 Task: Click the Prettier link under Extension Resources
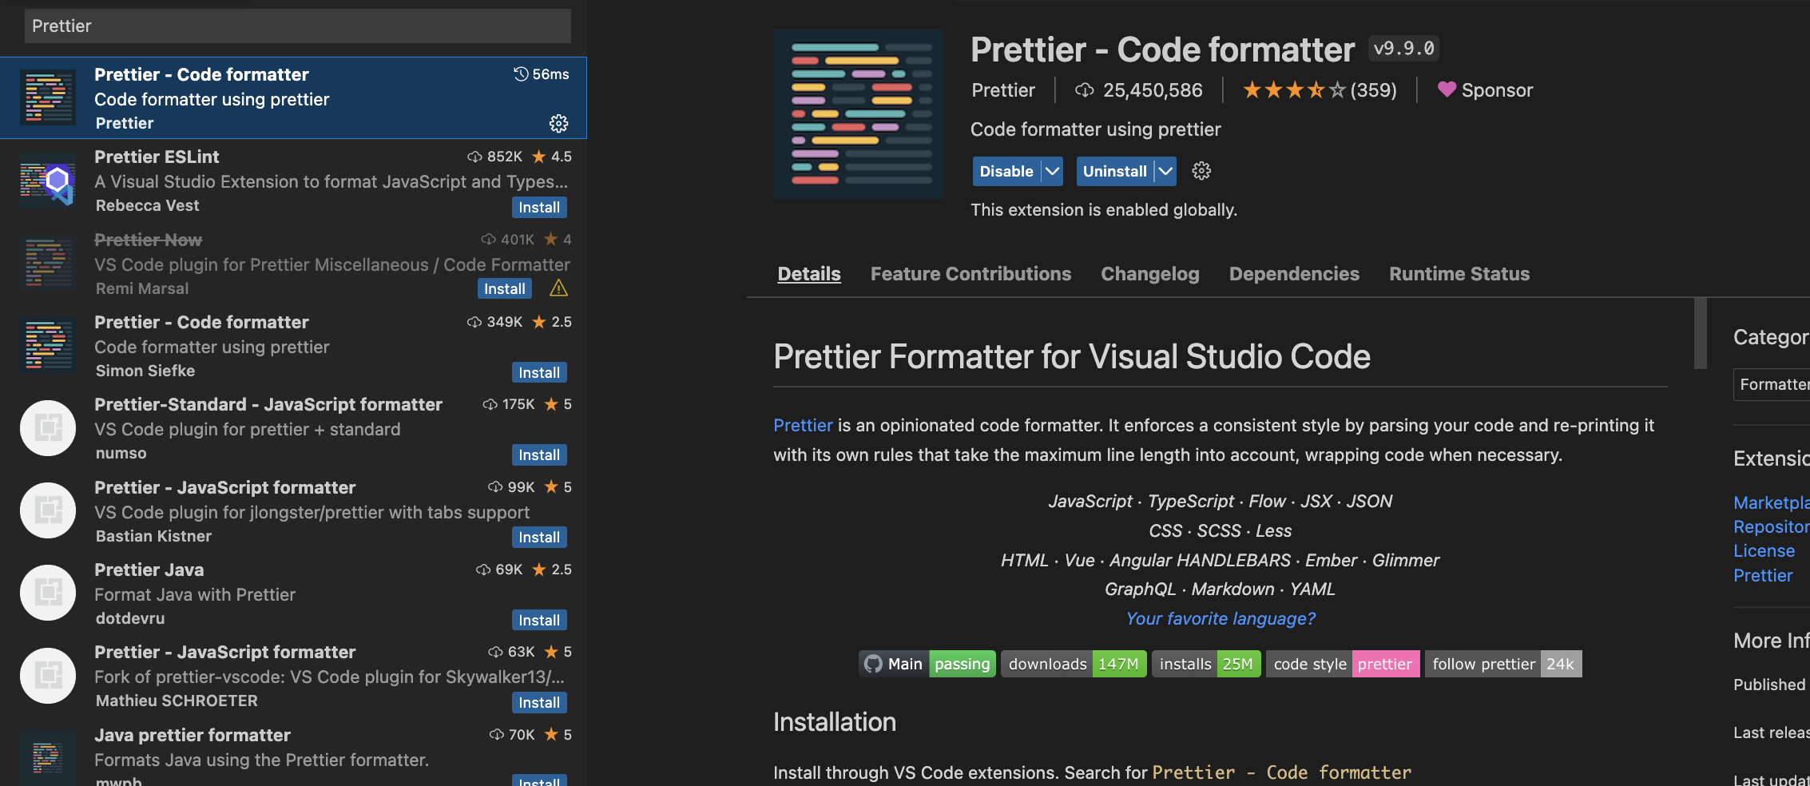1763,575
